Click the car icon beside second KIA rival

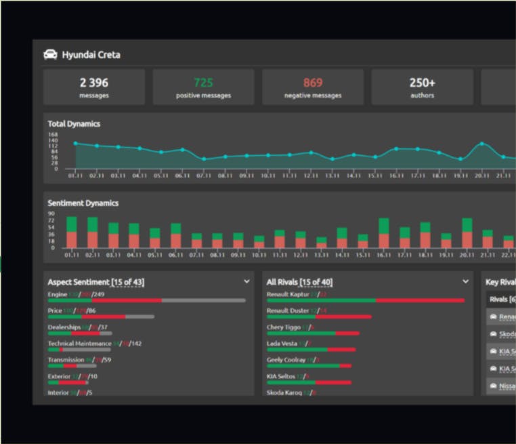click(493, 368)
